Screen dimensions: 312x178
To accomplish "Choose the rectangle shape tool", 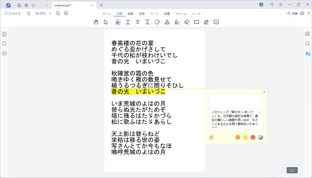I will coord(197,22).
